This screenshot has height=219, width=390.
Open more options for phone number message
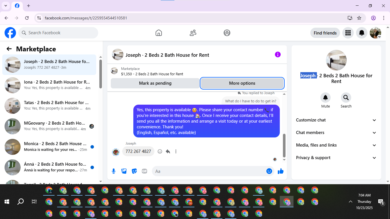point(176,151)
